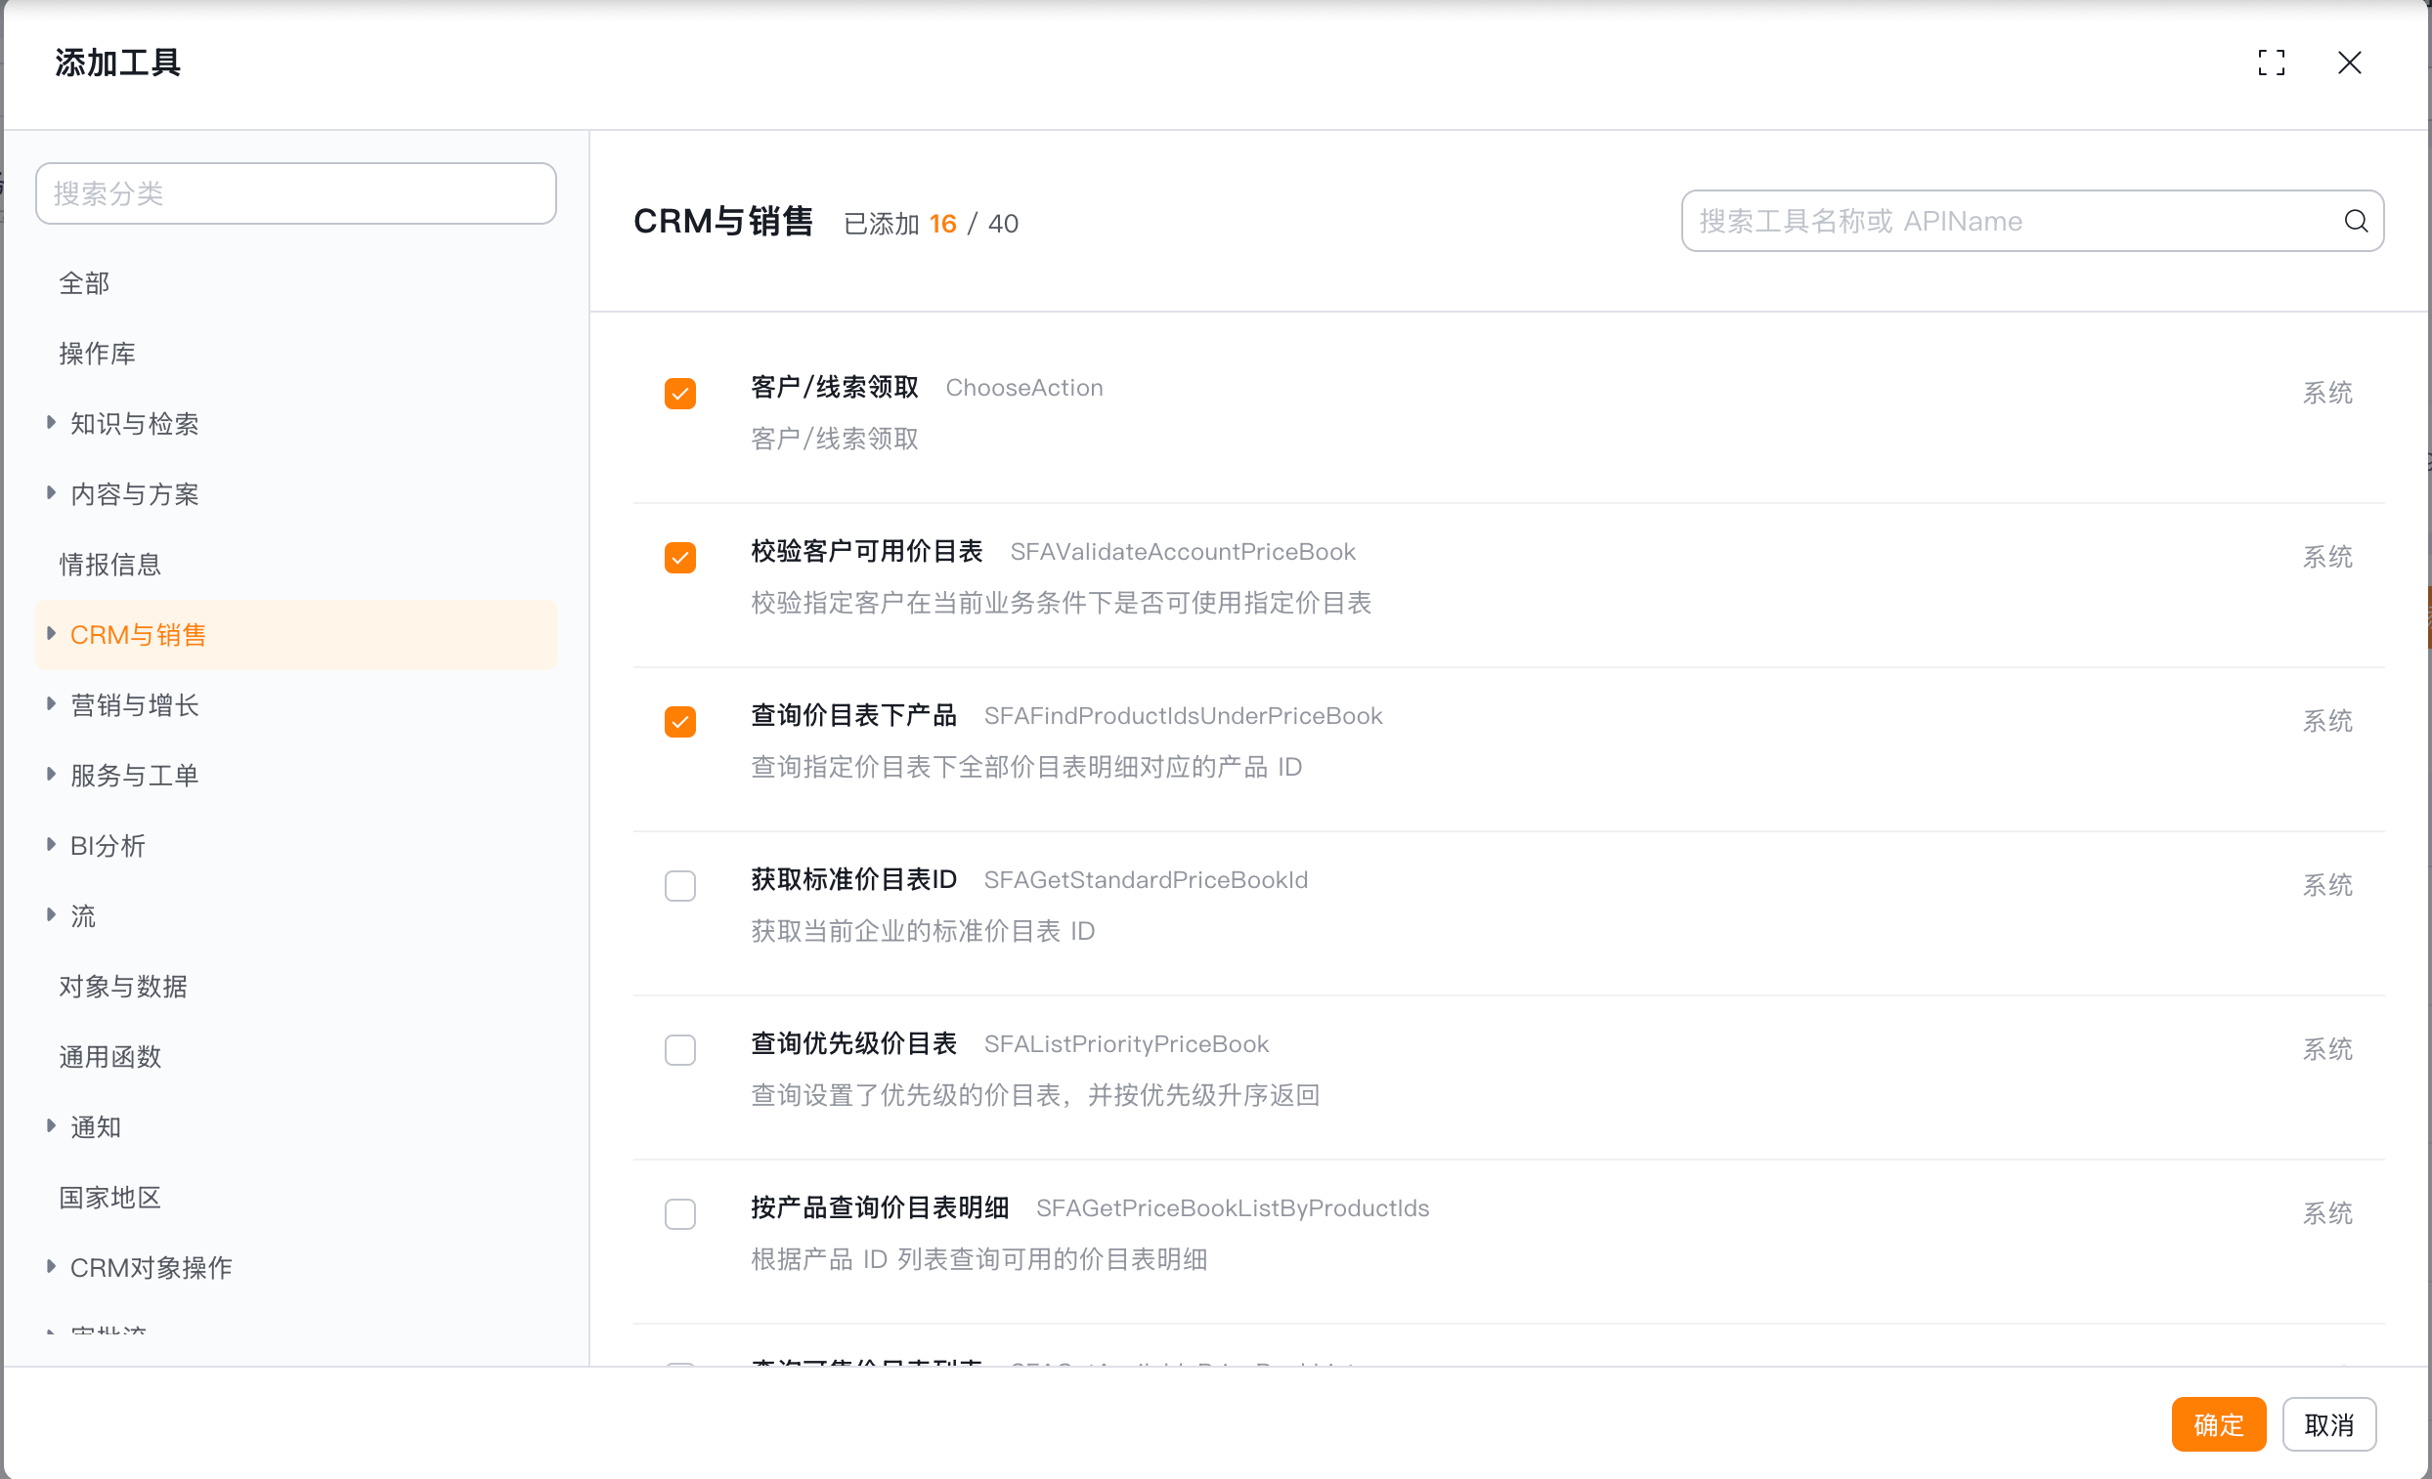Click 获取标准价目表ID tool title
The width and height of the screenshot is (2432, 1479).
coord(853,880)
